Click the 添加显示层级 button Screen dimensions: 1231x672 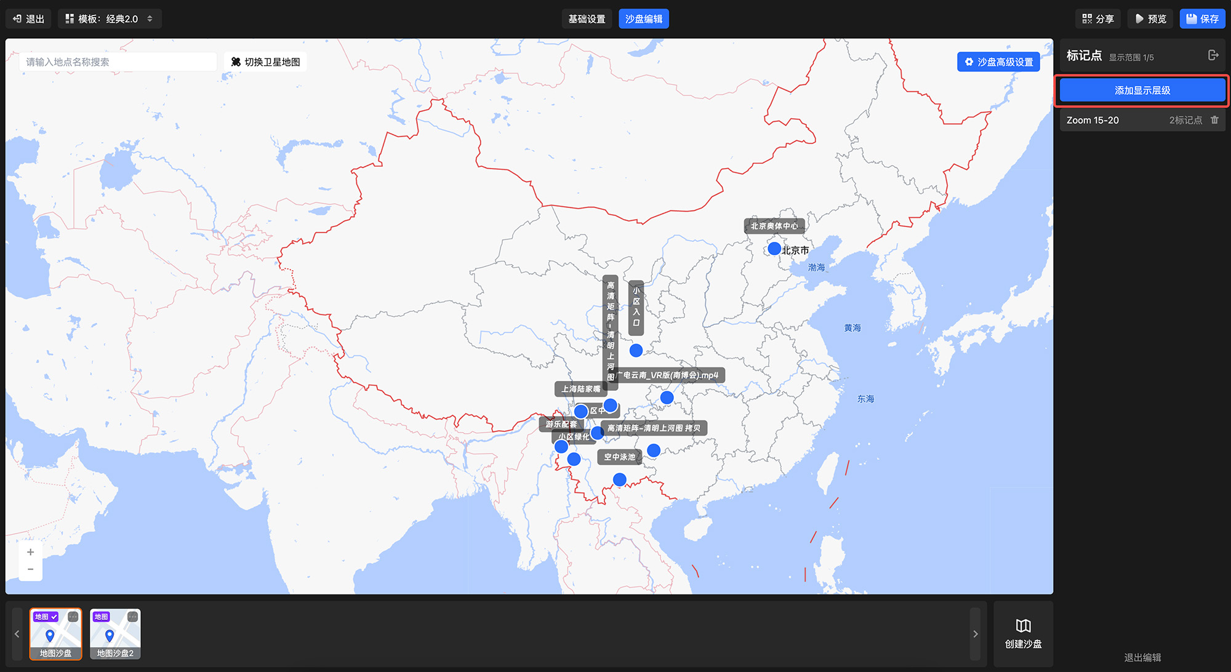1142,90
